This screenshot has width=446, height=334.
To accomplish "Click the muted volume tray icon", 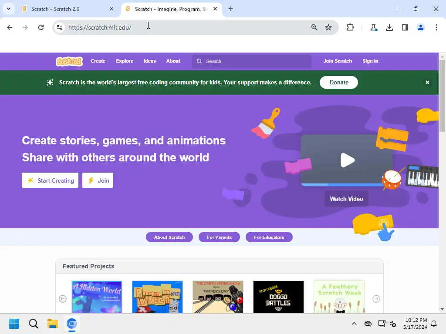I will [x=393, y=324].
